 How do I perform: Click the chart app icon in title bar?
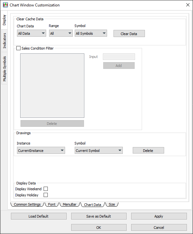(5, 5)
